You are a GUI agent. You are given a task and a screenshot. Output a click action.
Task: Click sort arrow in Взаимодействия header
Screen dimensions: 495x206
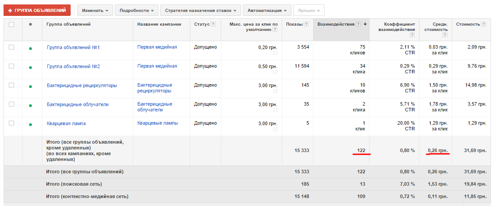point(365,24)
